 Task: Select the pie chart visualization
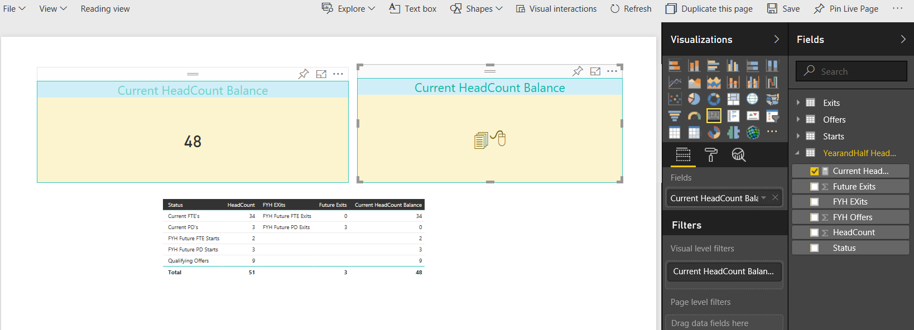(694, 99)
